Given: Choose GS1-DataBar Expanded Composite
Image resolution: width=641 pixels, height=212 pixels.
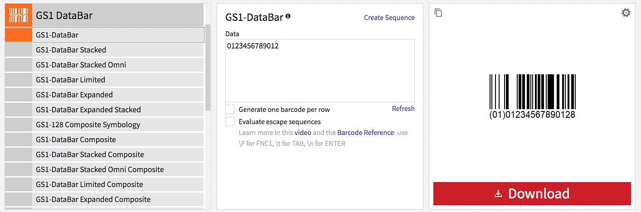Looking at the screenshot, I should pos(104,199).
